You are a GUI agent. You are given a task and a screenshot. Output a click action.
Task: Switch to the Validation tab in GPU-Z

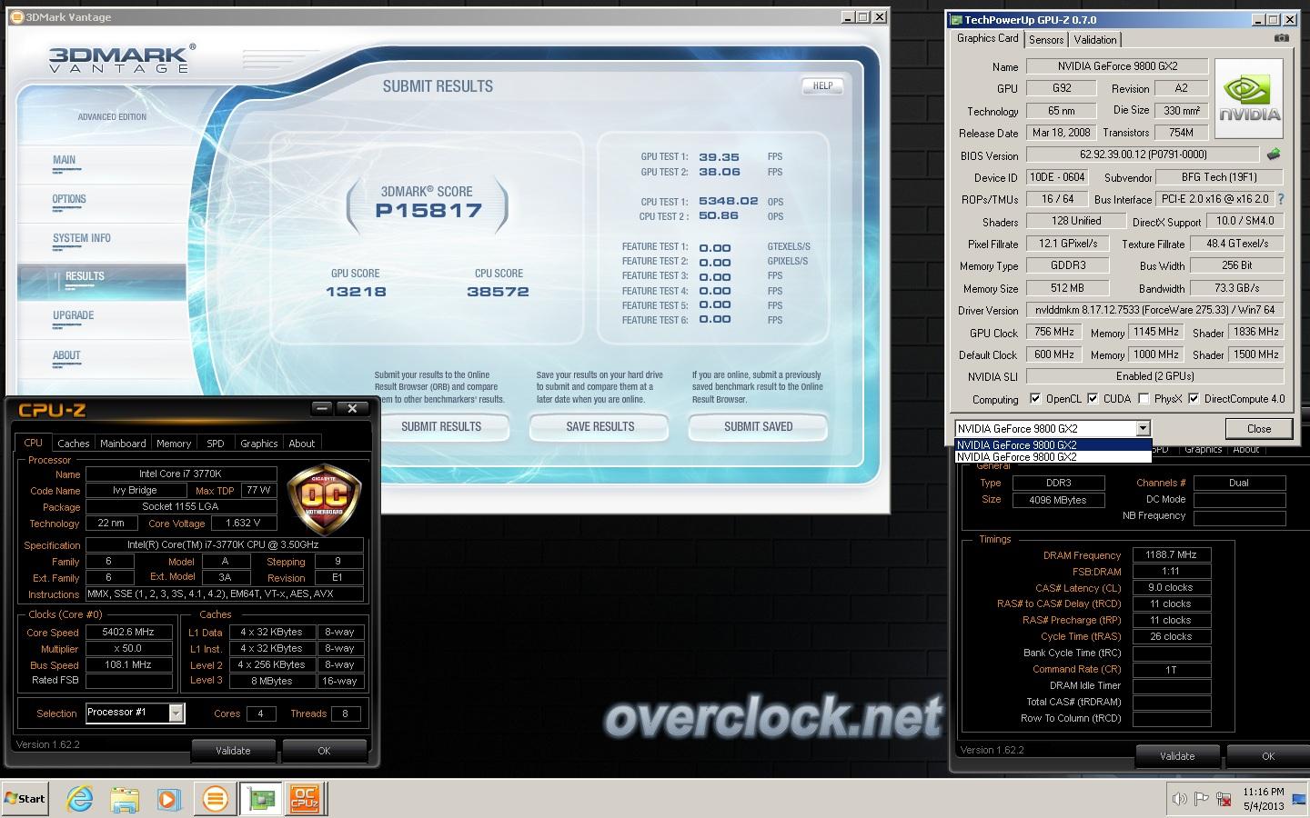point(1095,40)
